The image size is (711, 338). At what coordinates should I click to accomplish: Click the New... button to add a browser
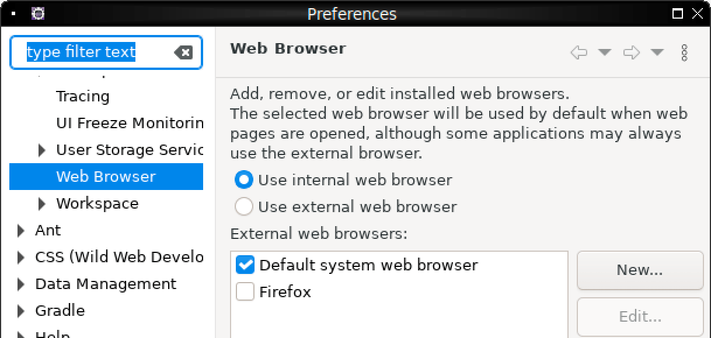[640, 270]
